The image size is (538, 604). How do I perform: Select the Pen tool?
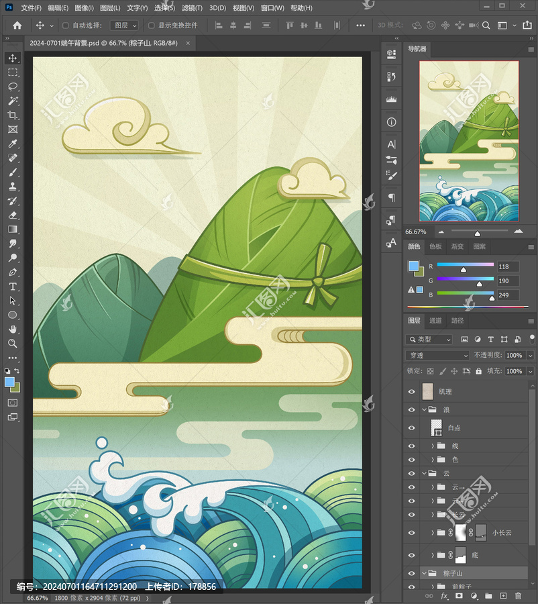coord(13,272)
